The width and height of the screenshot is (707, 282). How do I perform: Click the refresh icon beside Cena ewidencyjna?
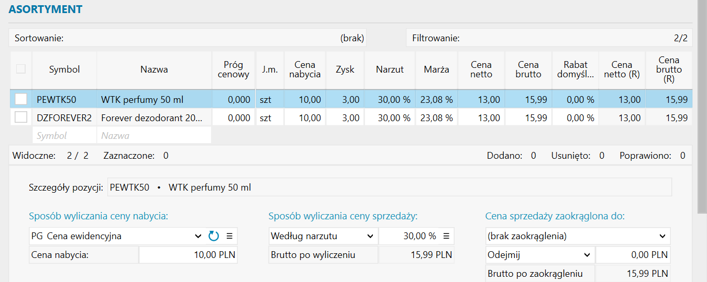213,236
